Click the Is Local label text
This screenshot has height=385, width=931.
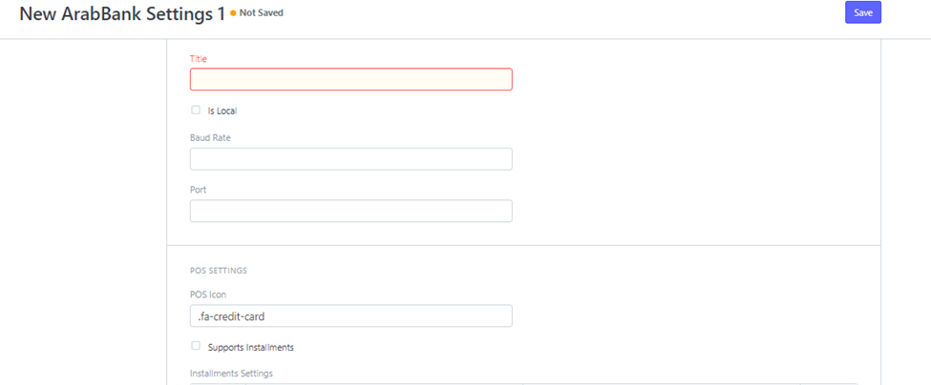click(x=222, y=111)
